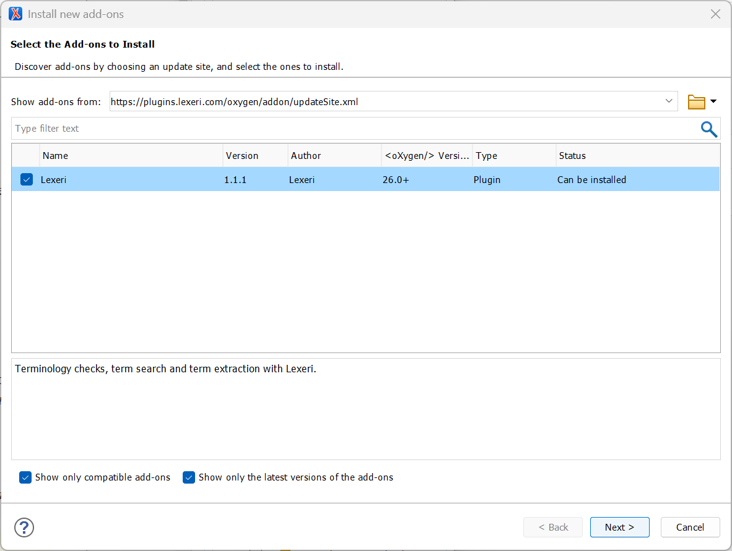Sort by the Status column header
732x551 pixels.
pos(638,156)
